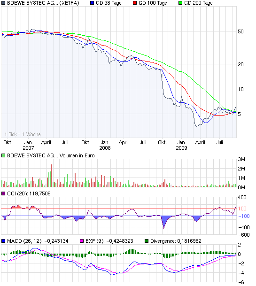Image resolution: width=256 pixels, height=286 pixels.
Task: Click the CCI axis label '400'
Action: click(x=242, y=197)
